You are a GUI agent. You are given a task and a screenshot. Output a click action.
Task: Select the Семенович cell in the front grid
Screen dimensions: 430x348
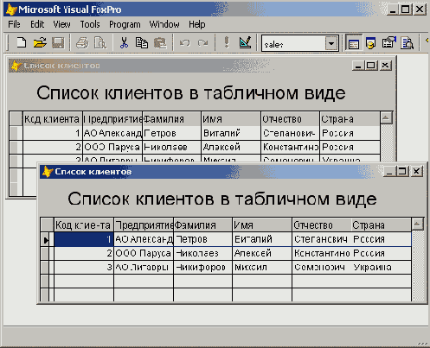322,268
